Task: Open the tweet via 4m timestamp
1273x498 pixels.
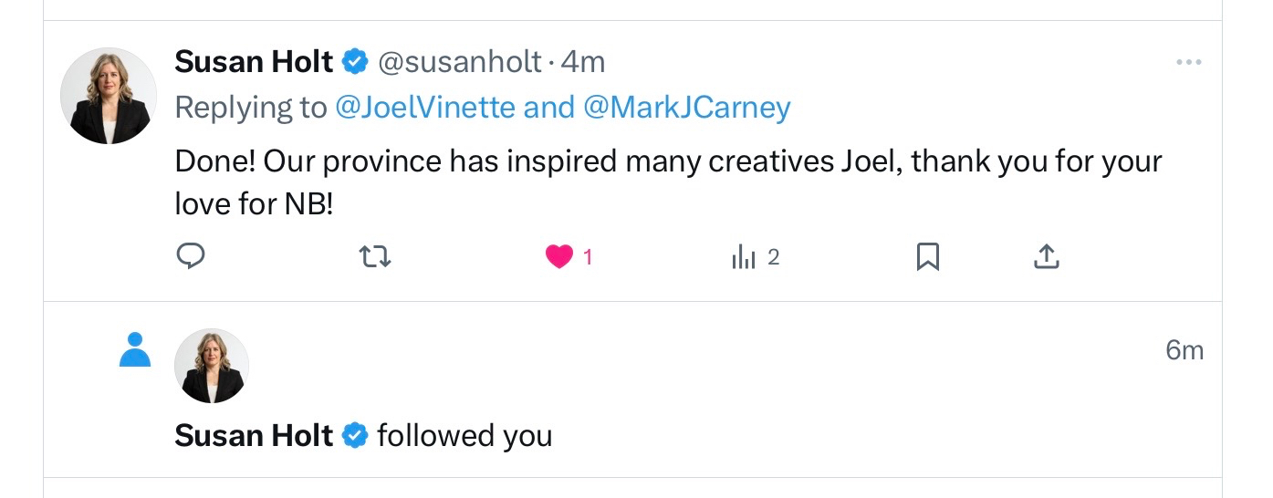Action: point(583,62)
